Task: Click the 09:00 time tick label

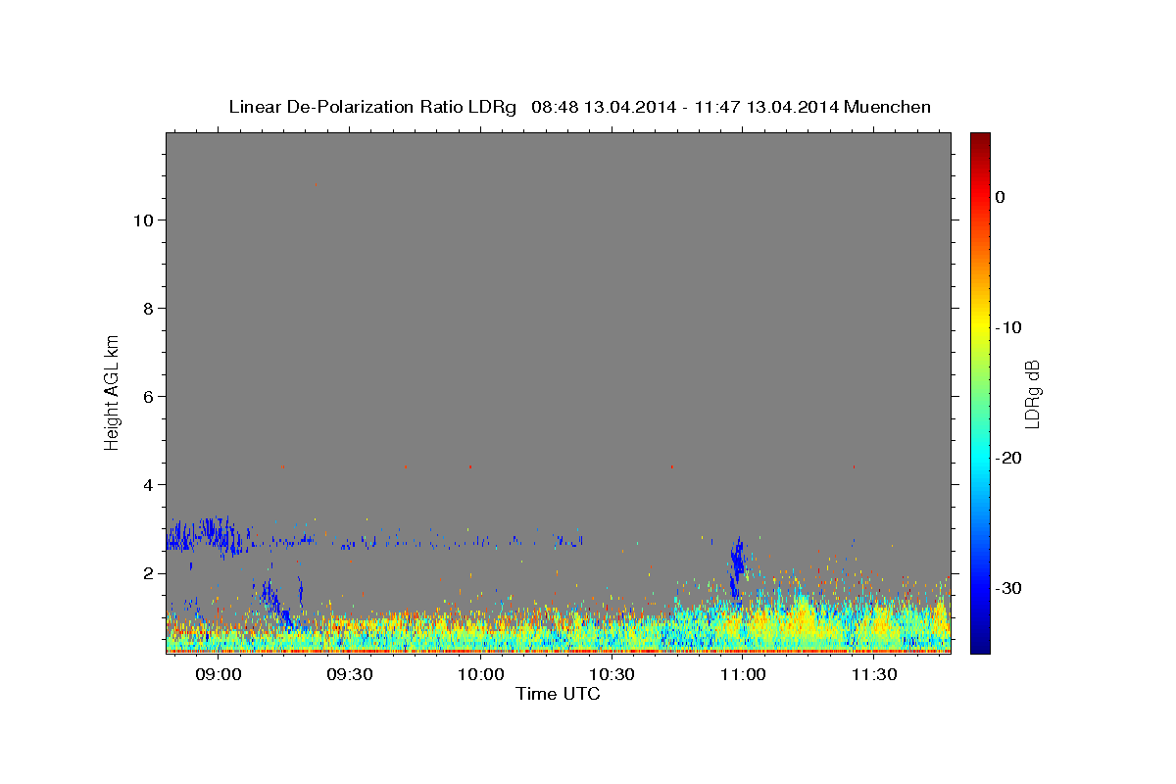Action: (219, 674)
